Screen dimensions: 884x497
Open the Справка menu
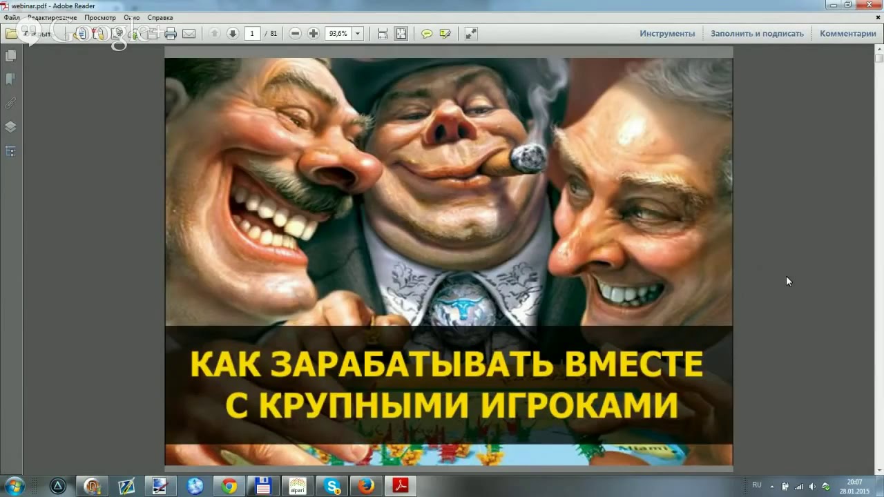pos(160,17)
